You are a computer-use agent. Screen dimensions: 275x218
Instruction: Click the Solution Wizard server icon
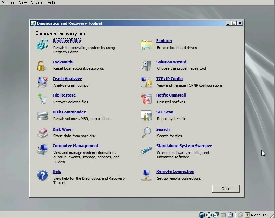(146, 65)
